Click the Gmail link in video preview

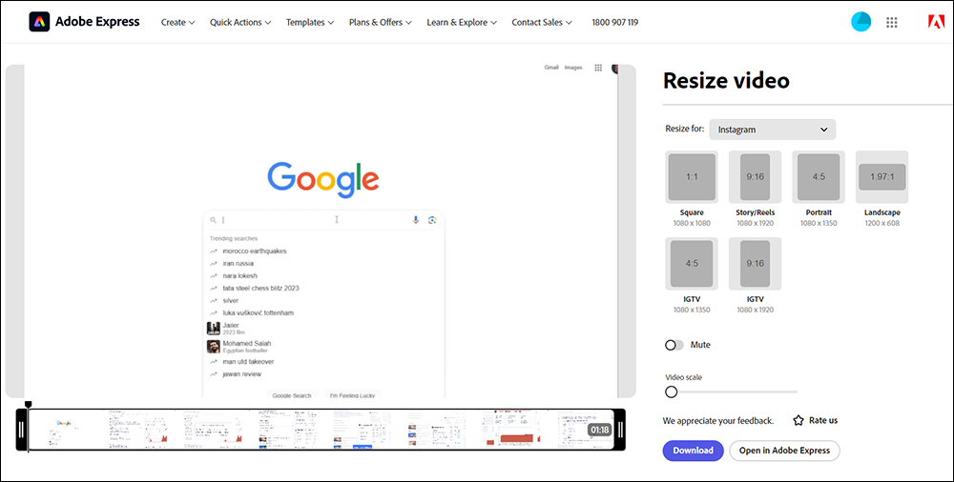tap(551, 68)
